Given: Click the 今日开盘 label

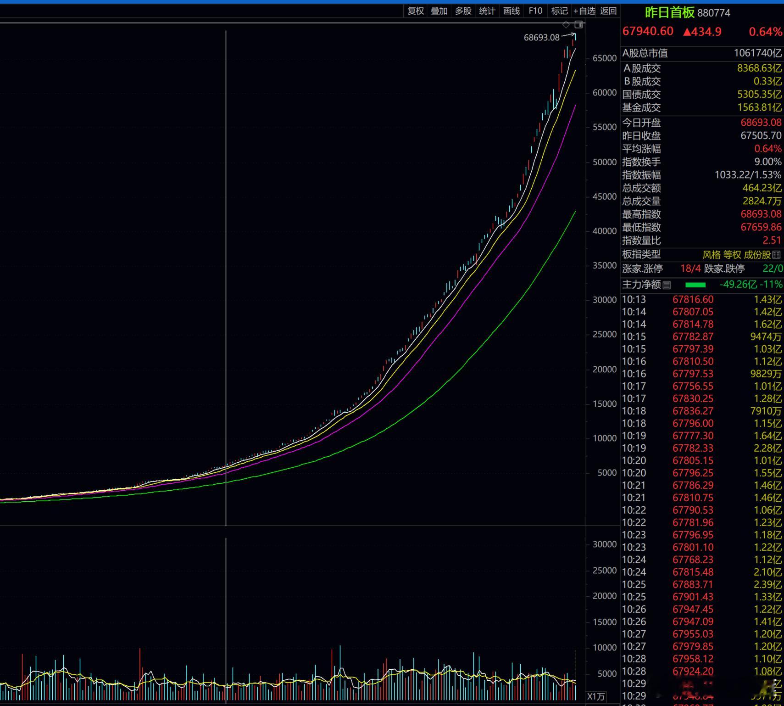Looking at the screenshot, I should point(641,123).
